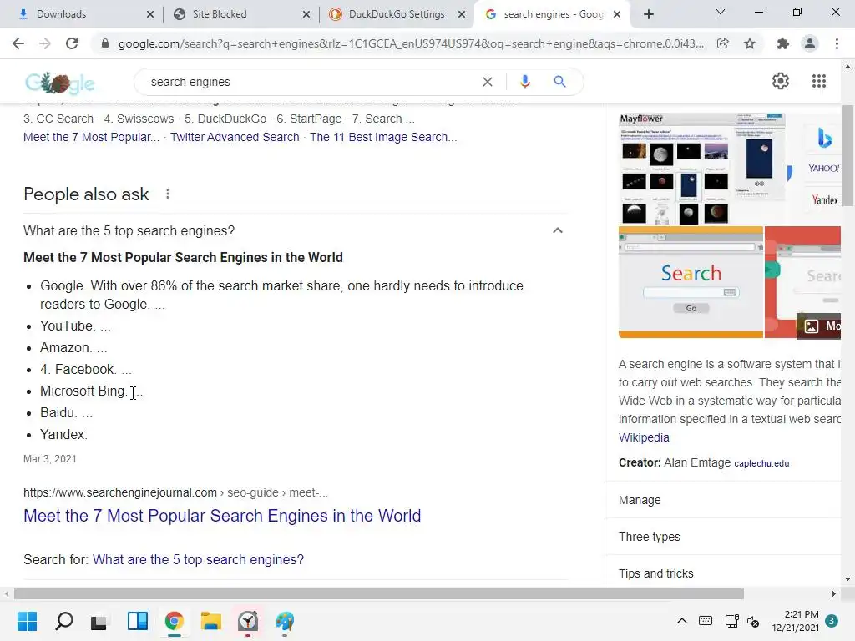Screen dimensions: 855x641
Task: Expand the Three types section
Action: pyautogui.click(x=722, y=537)
